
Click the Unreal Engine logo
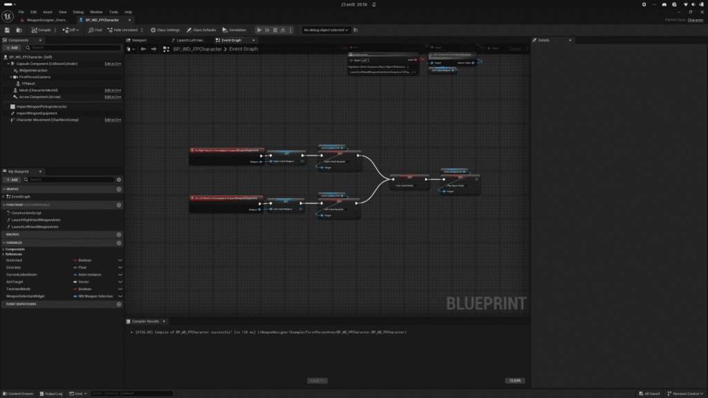click(8, 17)
